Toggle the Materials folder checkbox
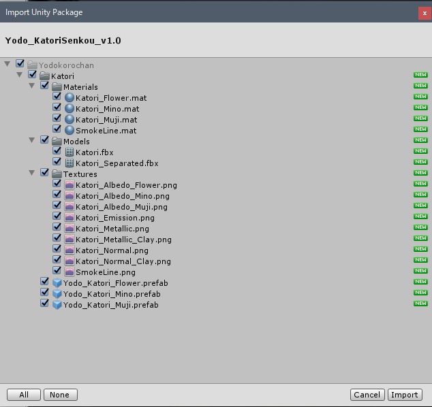Viewport: 432px width, 407px height. (44, 85)
